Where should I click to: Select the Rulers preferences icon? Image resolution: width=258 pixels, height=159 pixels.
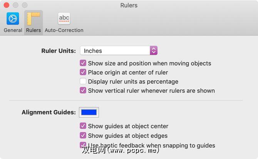tap(34, 18)
